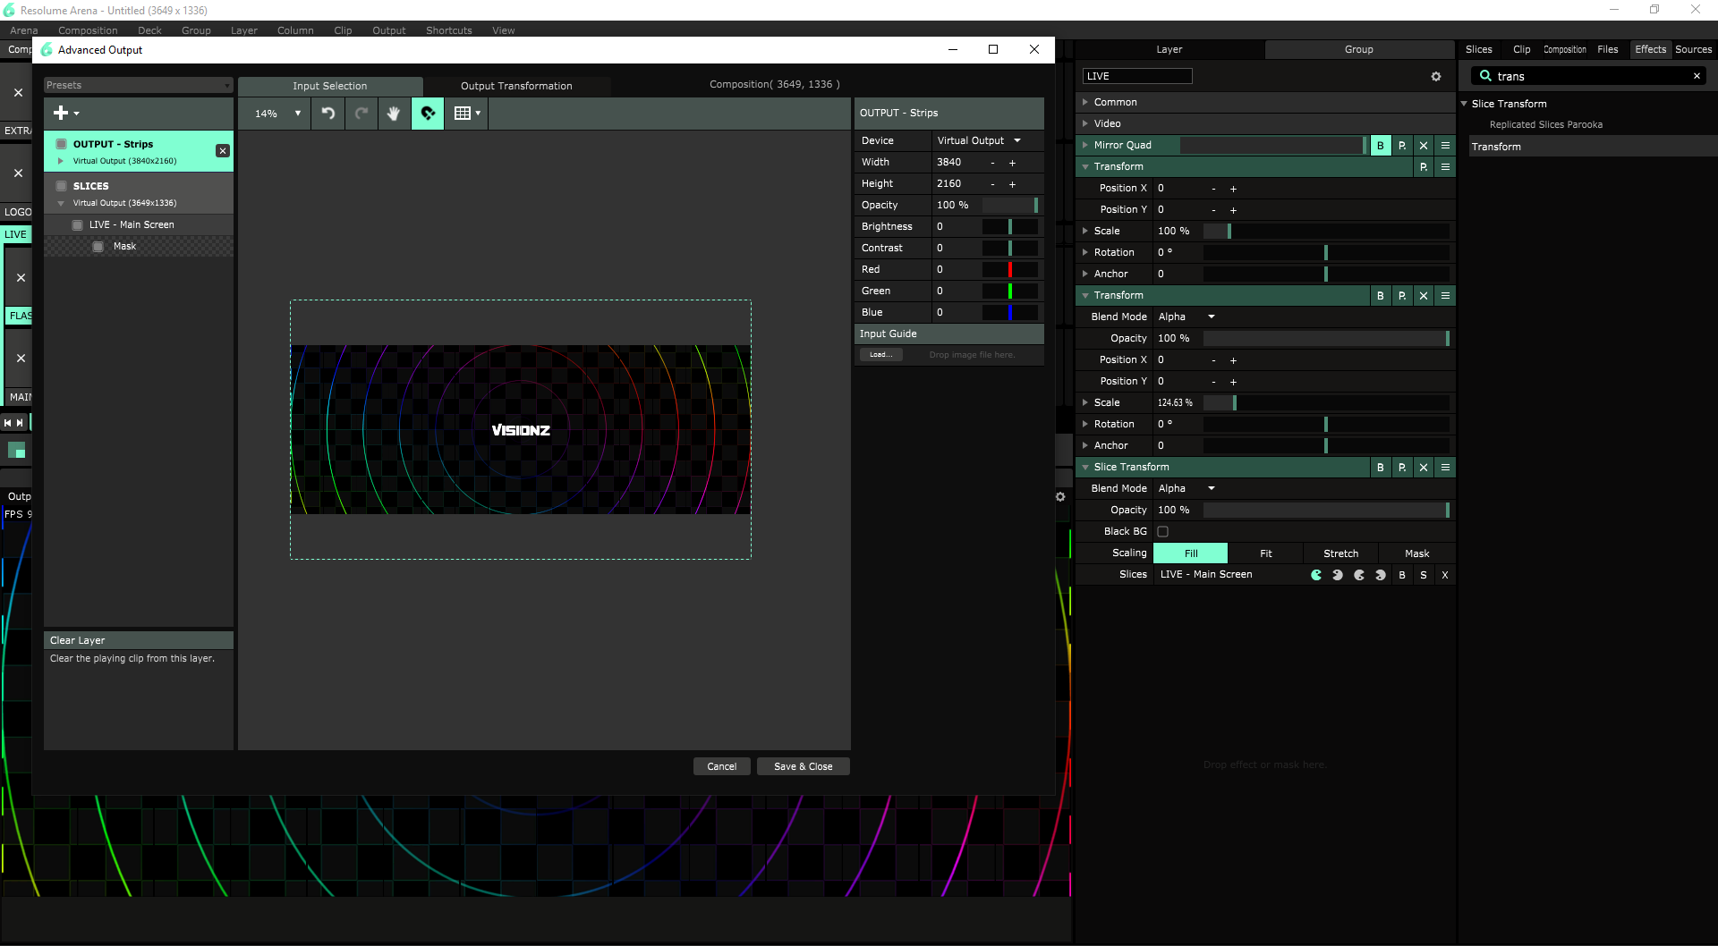Click the undo arrow in Advanced Output toolbar
The width and height of the screenshot is (1718, 946).
point(328,114)
